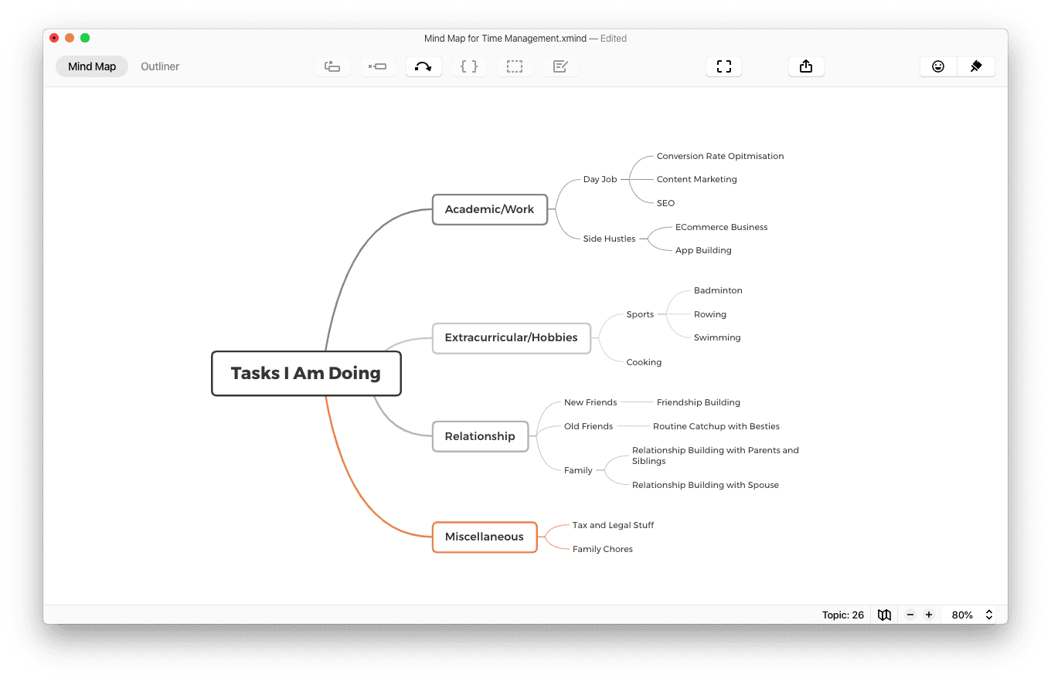Switch to the Mind Map tab
This screenshot has height=681, width=1051.
[92, 66]
